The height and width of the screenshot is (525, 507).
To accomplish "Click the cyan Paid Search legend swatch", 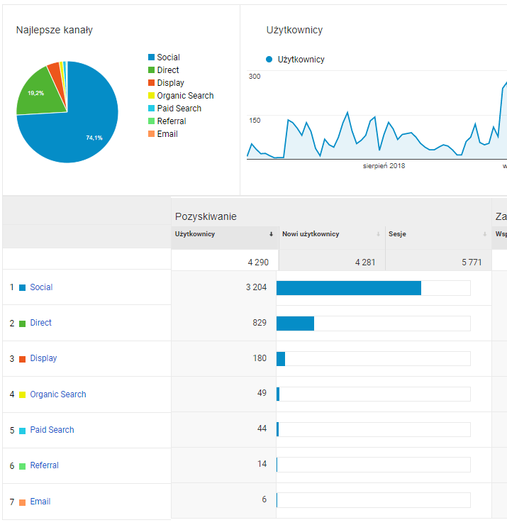I will click(151, 109).
